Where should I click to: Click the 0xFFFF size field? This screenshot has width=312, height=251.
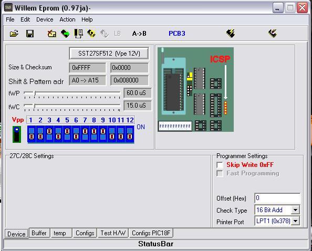click(x=87, y=68)
